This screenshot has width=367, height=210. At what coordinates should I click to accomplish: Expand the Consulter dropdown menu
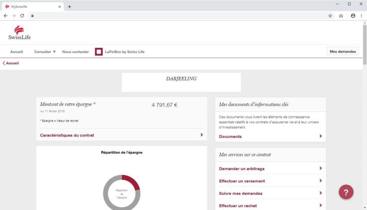click(x=45, y=52)
